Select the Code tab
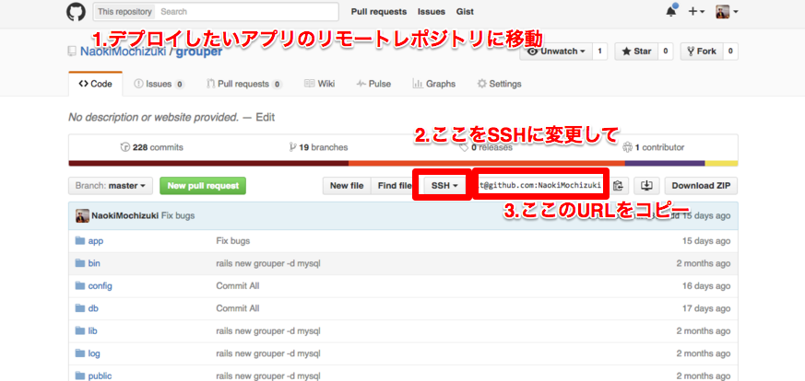Screen dimensions: 805x381 (x=96, y=84)
